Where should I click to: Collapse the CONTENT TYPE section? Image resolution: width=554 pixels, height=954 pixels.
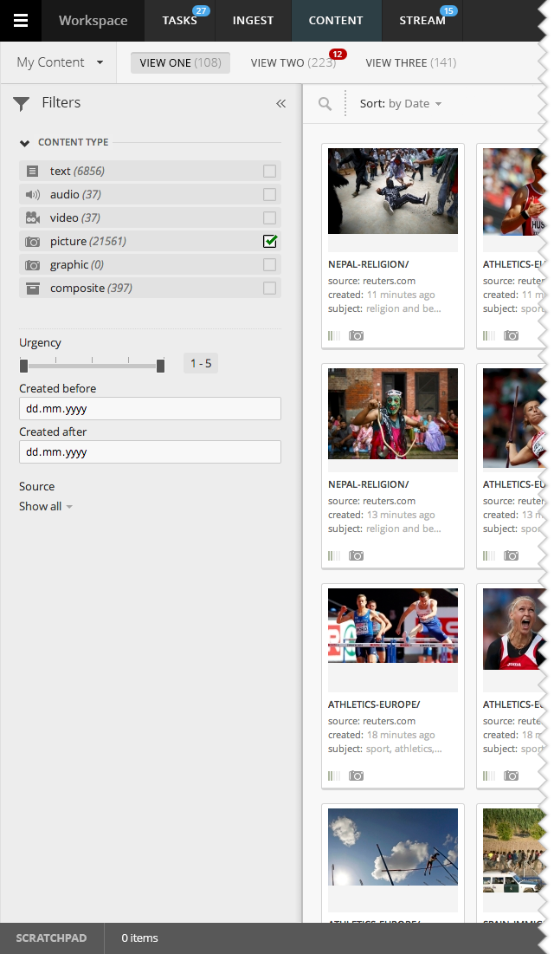pyautogui.click(x=25, y=143)
